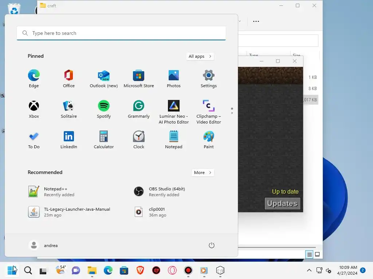Click Updates button in launcher window
373x279 pixels.
282,203
